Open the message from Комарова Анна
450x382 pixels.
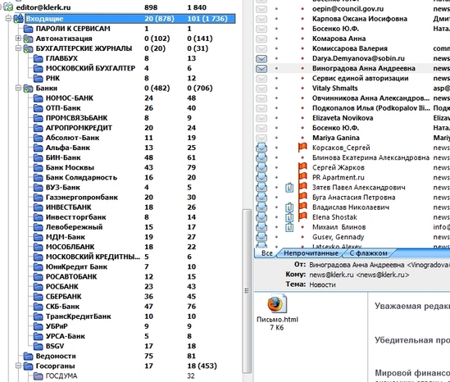point(339,39)
